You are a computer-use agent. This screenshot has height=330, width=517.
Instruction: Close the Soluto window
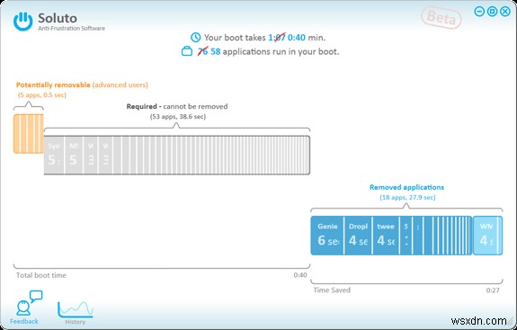pos(505,12)
